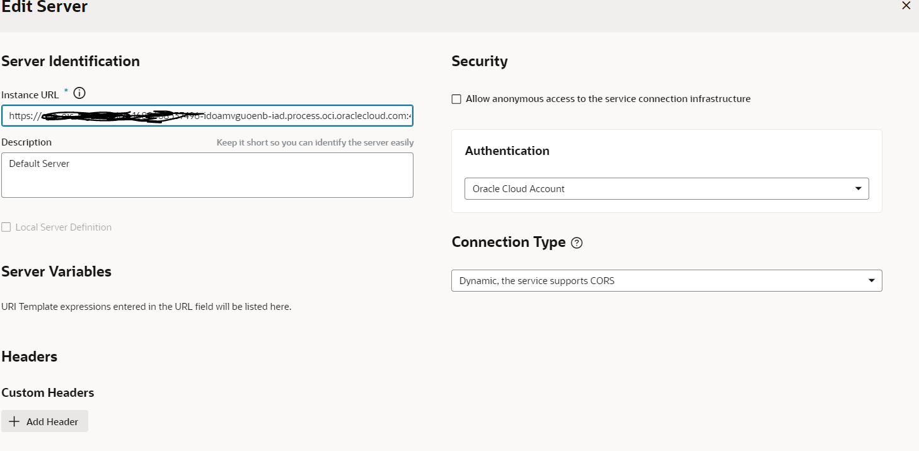919x451 pixels.
Task: Open the Connection Type help icon
Action: [576, 243]
